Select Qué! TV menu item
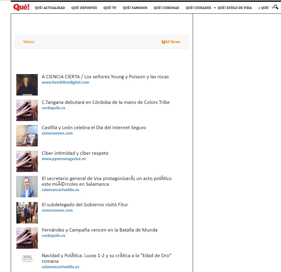Screen dimensions: 281x272 [110, 8]
